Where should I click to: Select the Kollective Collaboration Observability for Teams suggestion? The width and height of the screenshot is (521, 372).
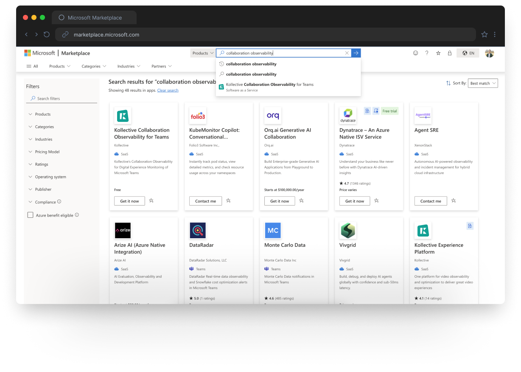(x=288, y=87)
